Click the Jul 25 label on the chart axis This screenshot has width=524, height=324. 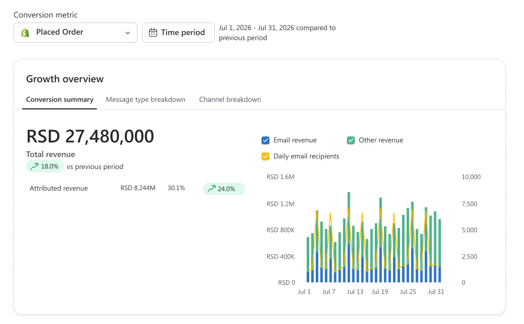tap(408, 291)
